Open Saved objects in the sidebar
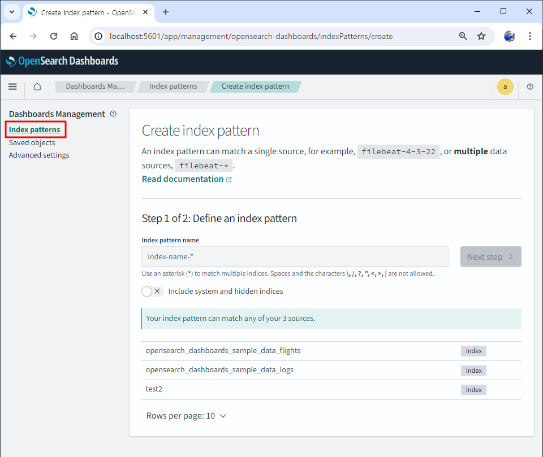Image resolution: width=543 pixels, height=457 pixels. click(x=32, y=142)
